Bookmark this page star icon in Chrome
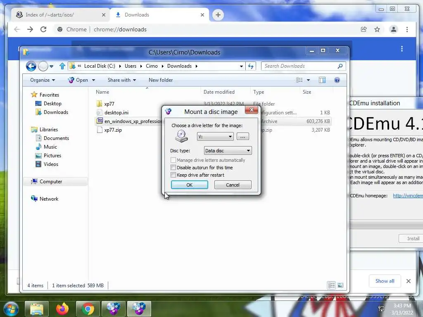This screenshot has height=317, width=423. pyautogui.click(x=377, y=29)
